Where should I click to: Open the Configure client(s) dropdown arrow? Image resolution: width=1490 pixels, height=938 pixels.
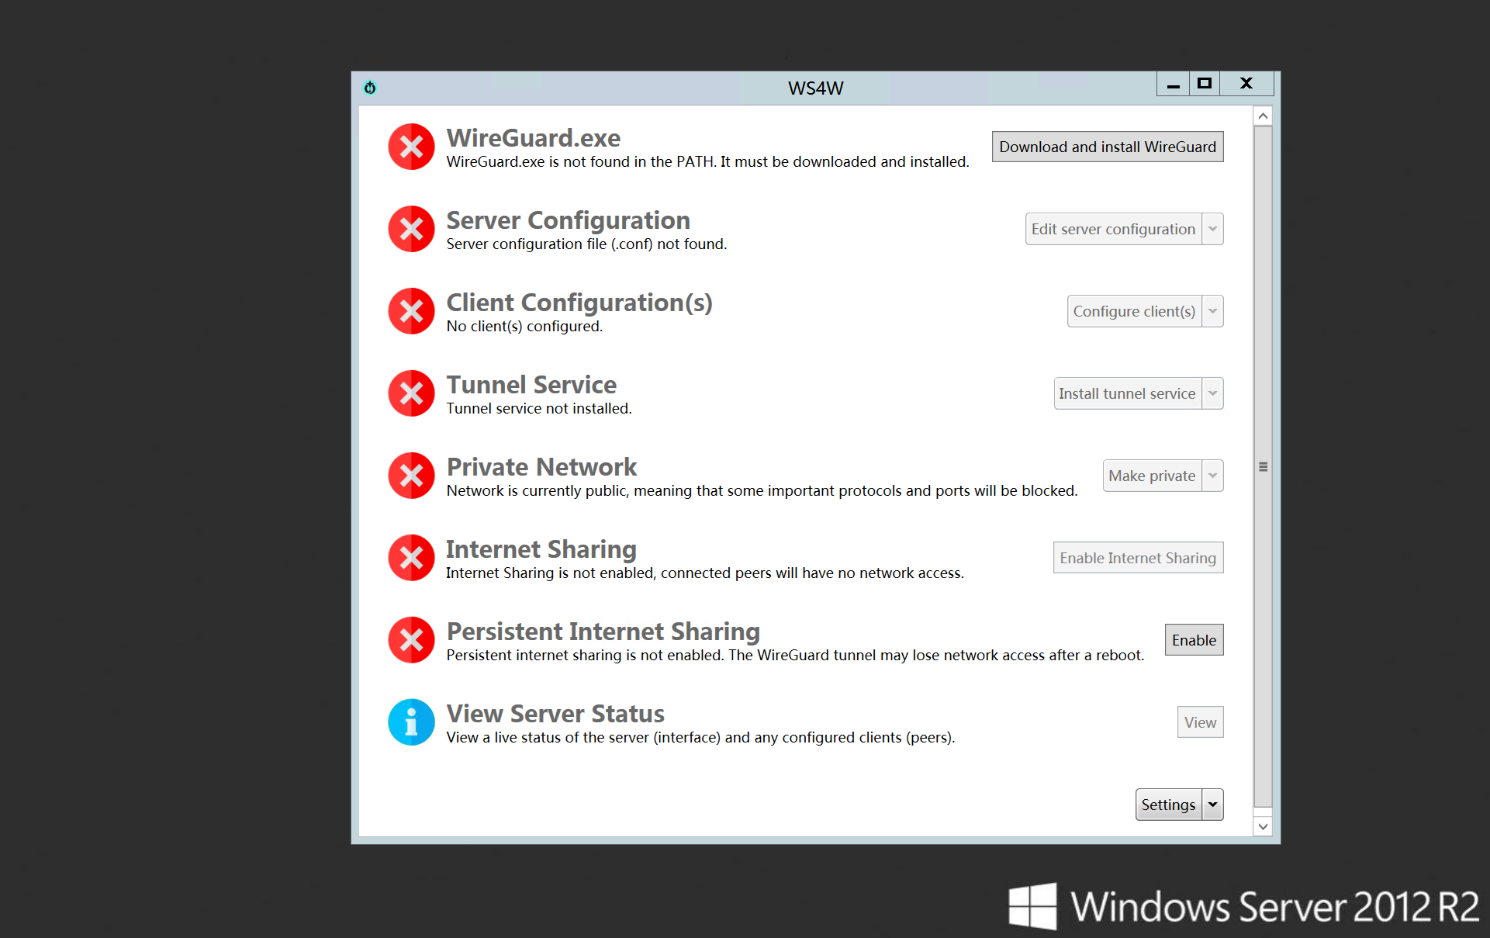(x=1213, y=311)
